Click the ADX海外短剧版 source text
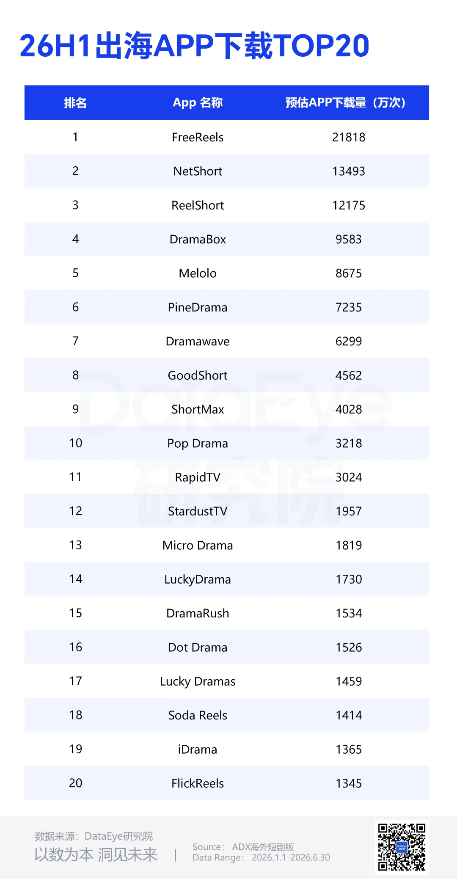The height and width of the screenshot is (879, 457). tap(263, 847)
